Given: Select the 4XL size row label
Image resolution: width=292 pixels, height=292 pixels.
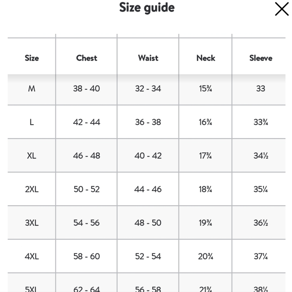Looking at the screenshot, I should pos(32,256).
